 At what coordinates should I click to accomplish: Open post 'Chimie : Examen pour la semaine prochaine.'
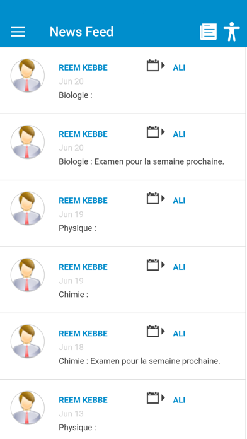[x=139, y=361]
